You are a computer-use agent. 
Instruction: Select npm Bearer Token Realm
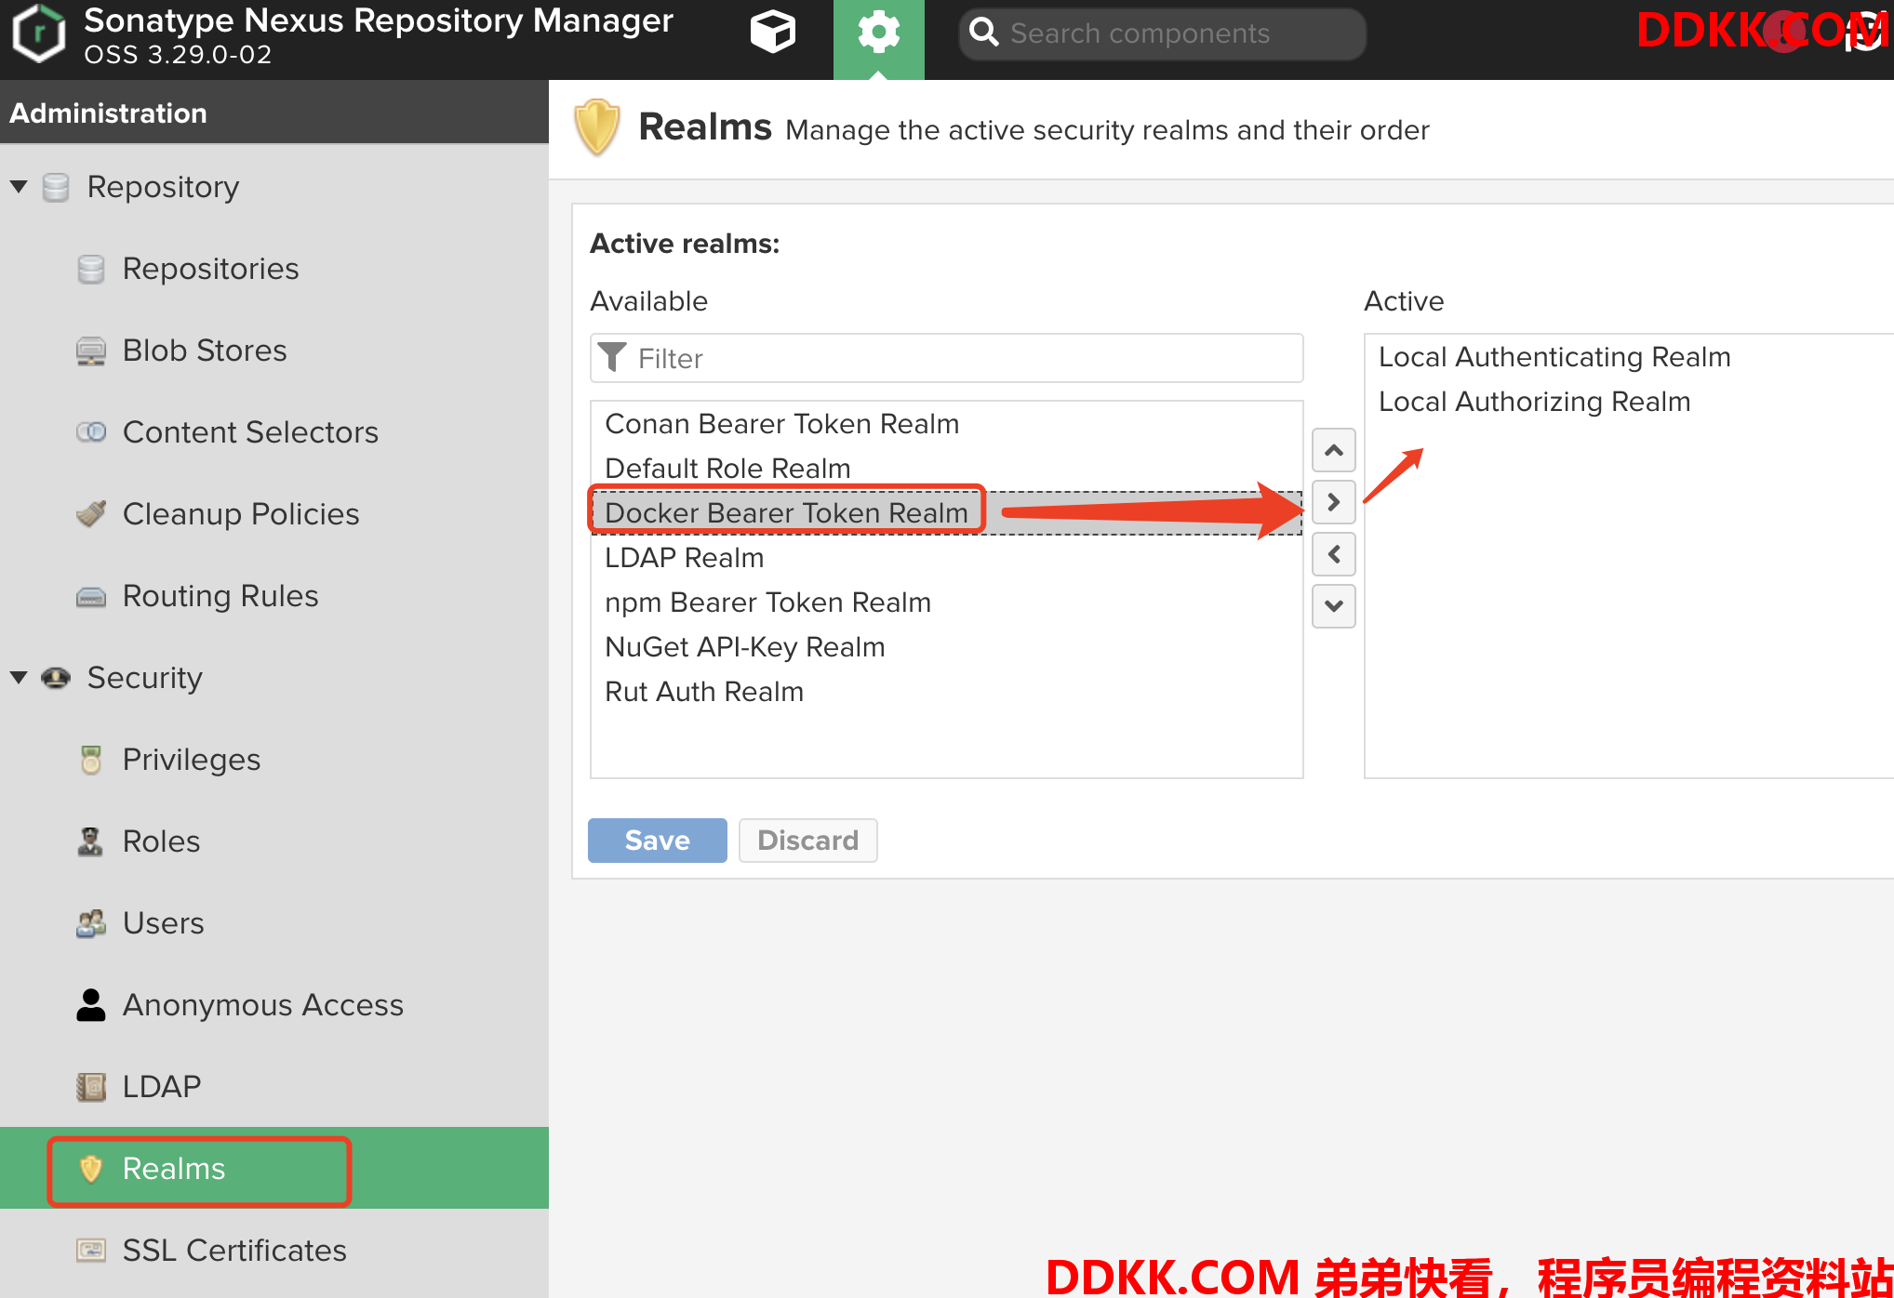tap(946, 603)
